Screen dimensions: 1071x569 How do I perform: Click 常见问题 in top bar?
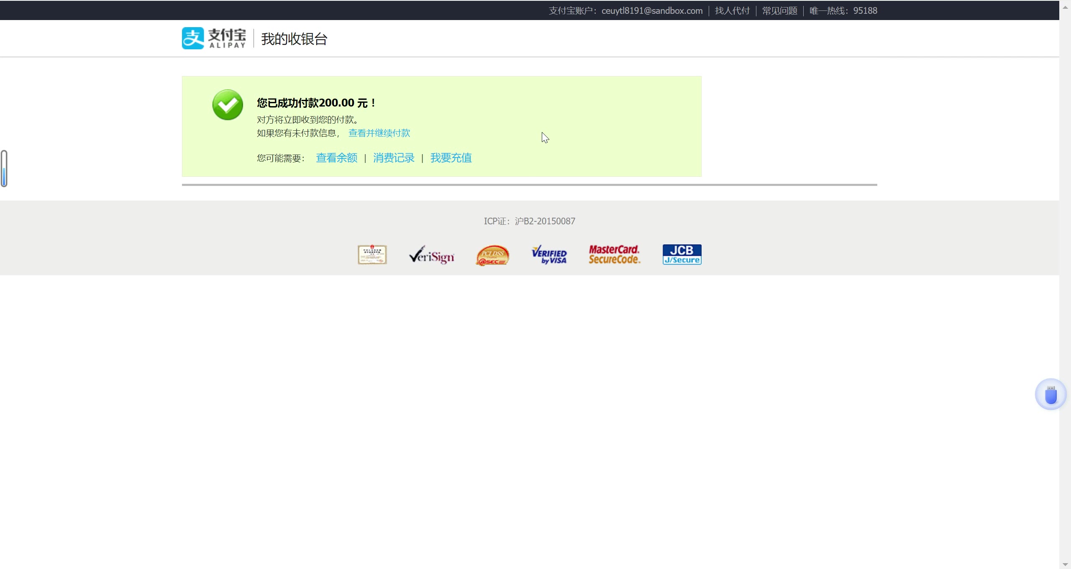[780, 11]
